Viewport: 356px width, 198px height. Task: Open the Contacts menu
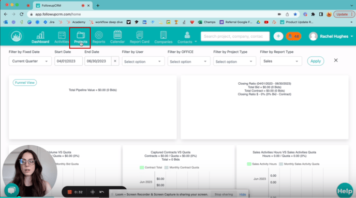pos(187,38)
